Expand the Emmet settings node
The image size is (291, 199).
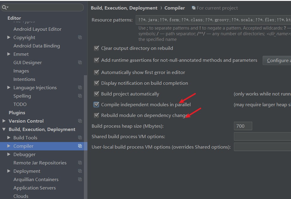click(9, 54)
